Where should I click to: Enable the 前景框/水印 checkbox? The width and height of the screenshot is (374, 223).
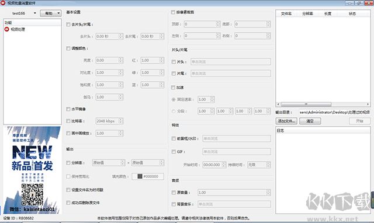[x=174, y=138]
